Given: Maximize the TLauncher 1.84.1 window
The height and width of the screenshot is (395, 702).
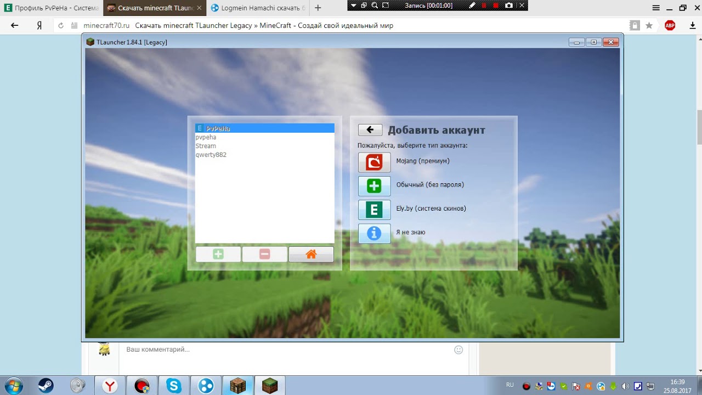Looking at the screenshot, I should tap(593, 42).
